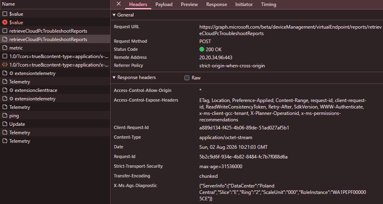Open the Timing tab
This screenshot has height=204, width=383.
tap(269, 4)
